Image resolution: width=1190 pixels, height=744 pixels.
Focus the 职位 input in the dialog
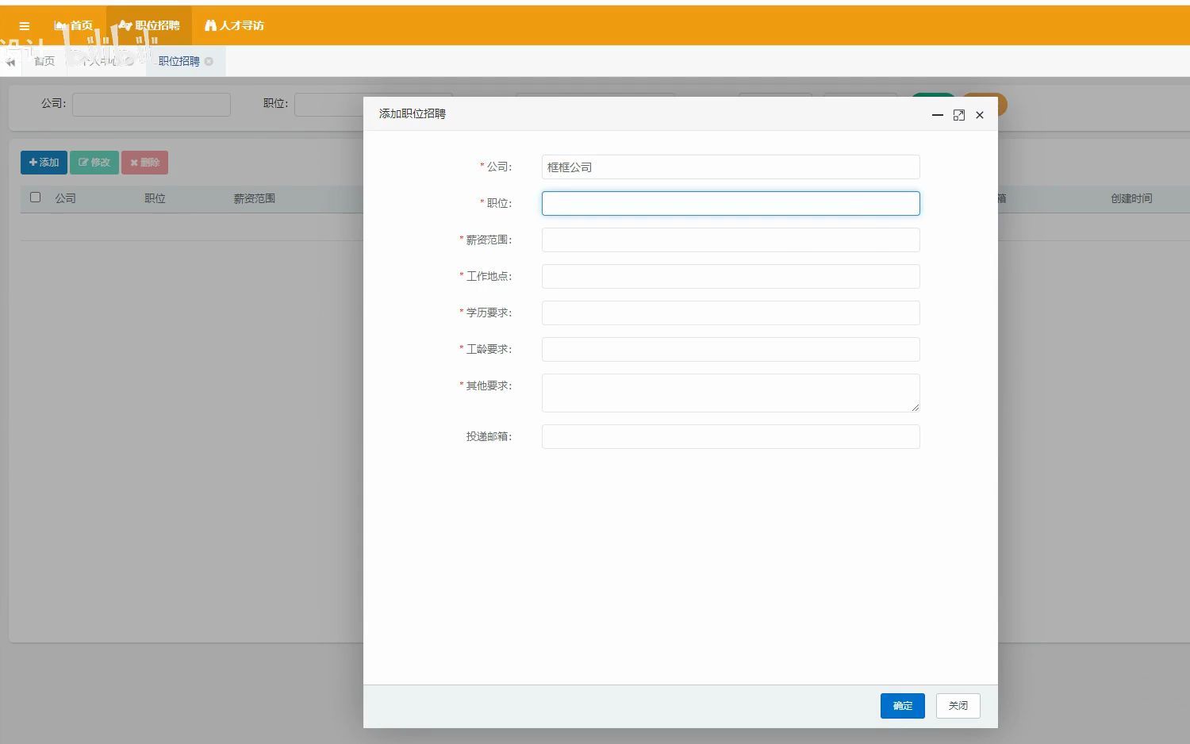pos(731,203)
